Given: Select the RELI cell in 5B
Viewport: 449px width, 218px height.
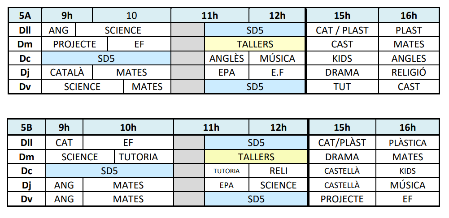Looking at the screenshot, I should (279, 171).
